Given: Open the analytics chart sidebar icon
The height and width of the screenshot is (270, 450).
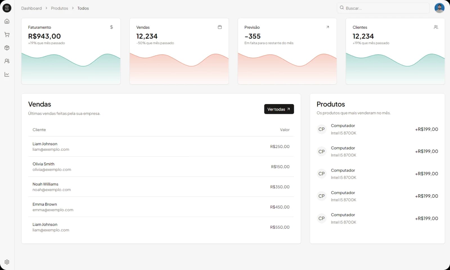Looking at the screenshot, I should point(7,74).
